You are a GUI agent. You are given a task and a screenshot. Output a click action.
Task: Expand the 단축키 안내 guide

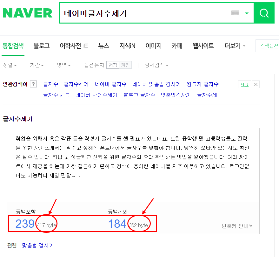click(237, 226)
